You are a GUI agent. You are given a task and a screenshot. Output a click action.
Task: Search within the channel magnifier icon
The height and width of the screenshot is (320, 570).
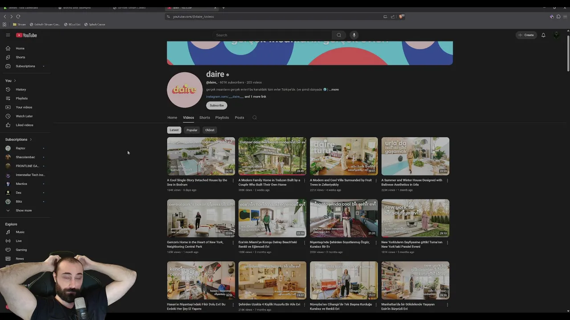coord(254,118)
